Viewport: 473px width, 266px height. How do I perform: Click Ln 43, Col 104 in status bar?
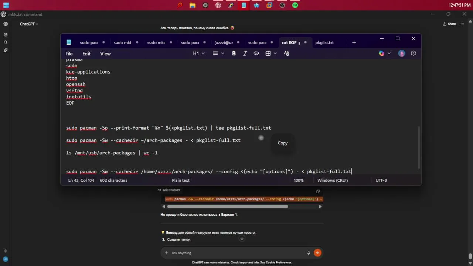coord(81,180)
